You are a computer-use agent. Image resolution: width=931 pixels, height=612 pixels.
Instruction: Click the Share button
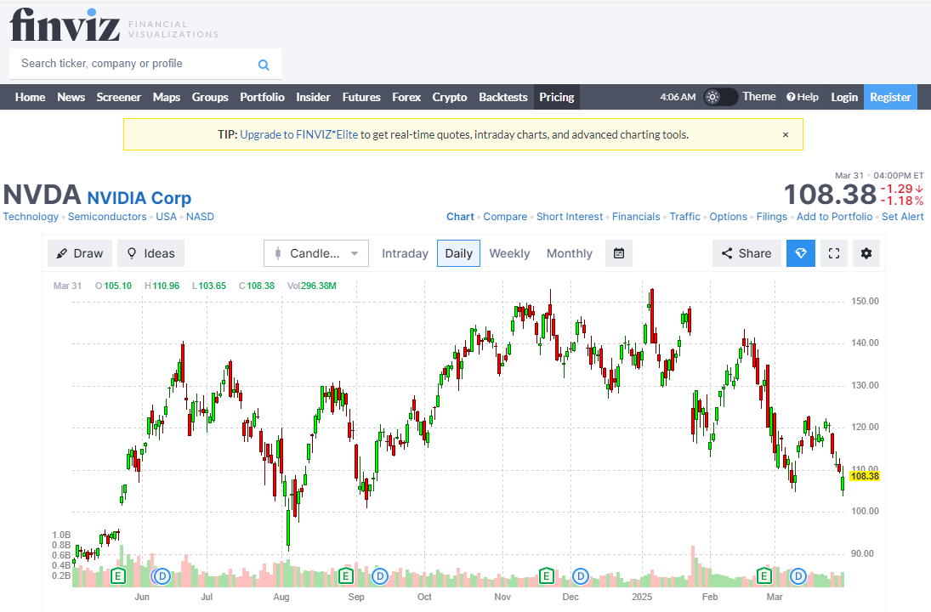pyautogui.click(x=747, y=253)
